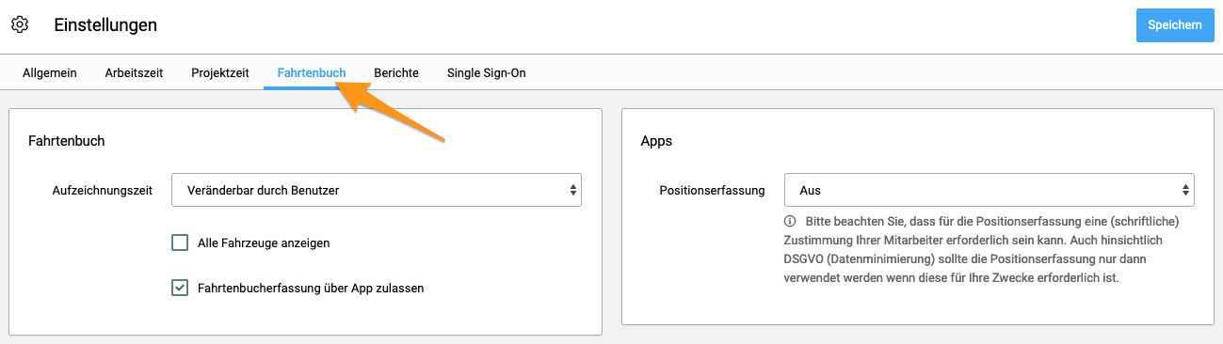Screen dimensions: 1223x344
Task: Click the Aufzeichnungszeit dropdown arrow icon
Action: [573, 190]
